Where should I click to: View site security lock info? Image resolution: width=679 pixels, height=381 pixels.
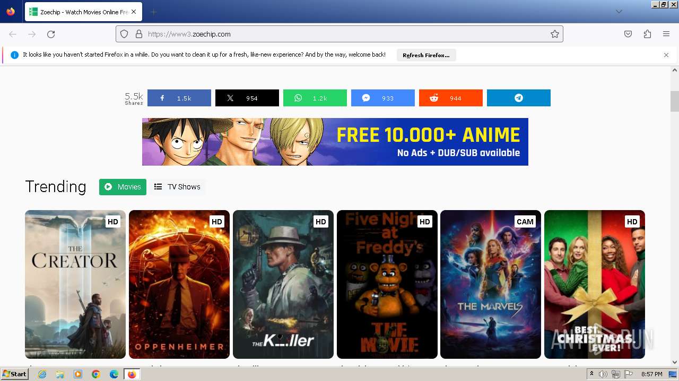139,34
